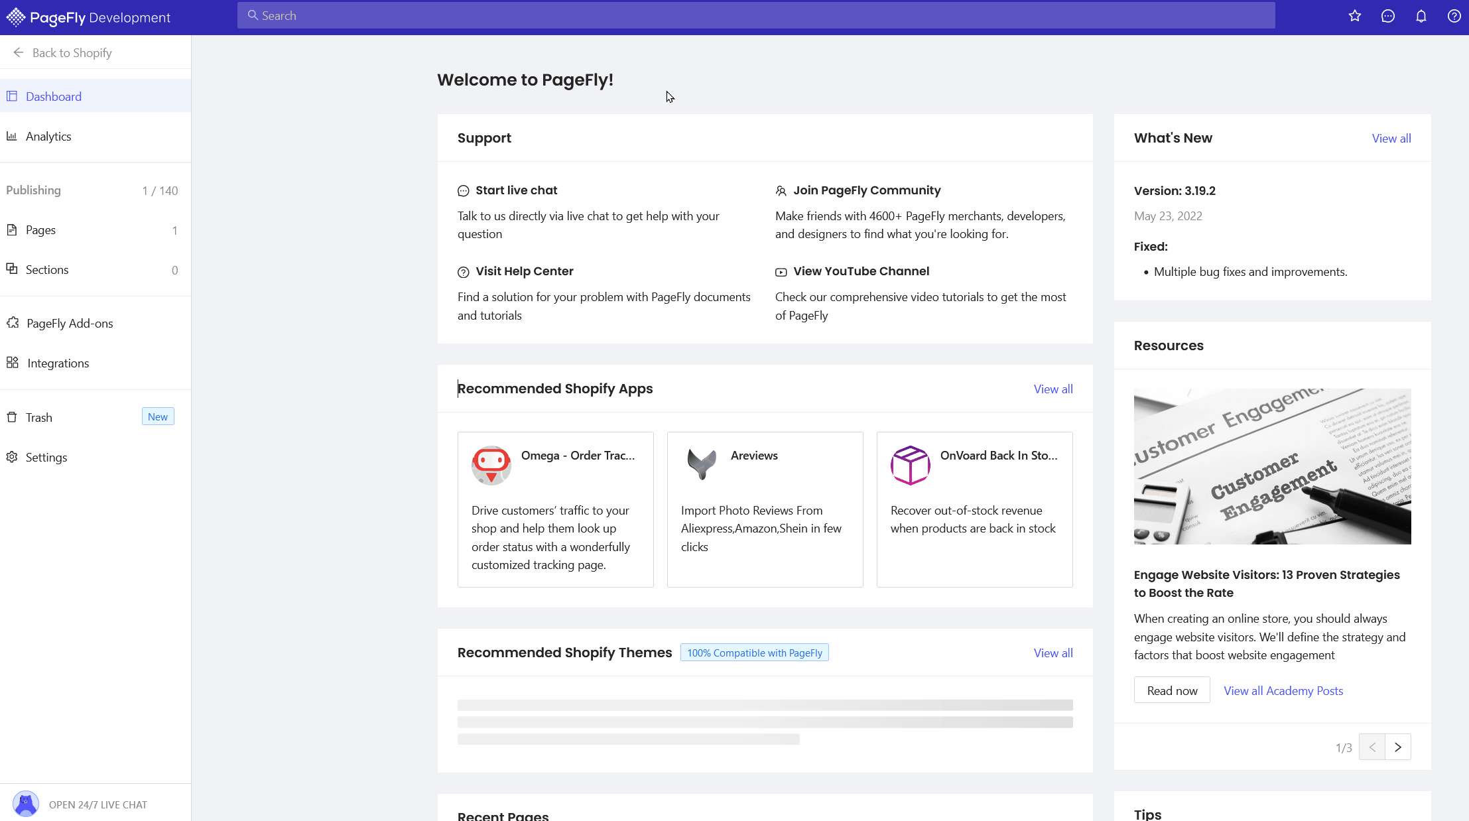Click the 100% Compatible with PageFly badge

point(754,653)
